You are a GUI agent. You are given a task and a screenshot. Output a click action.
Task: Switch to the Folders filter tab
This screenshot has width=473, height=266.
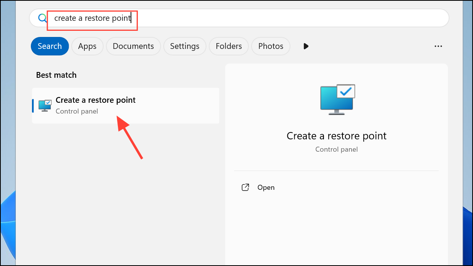(x=229, y=46)
